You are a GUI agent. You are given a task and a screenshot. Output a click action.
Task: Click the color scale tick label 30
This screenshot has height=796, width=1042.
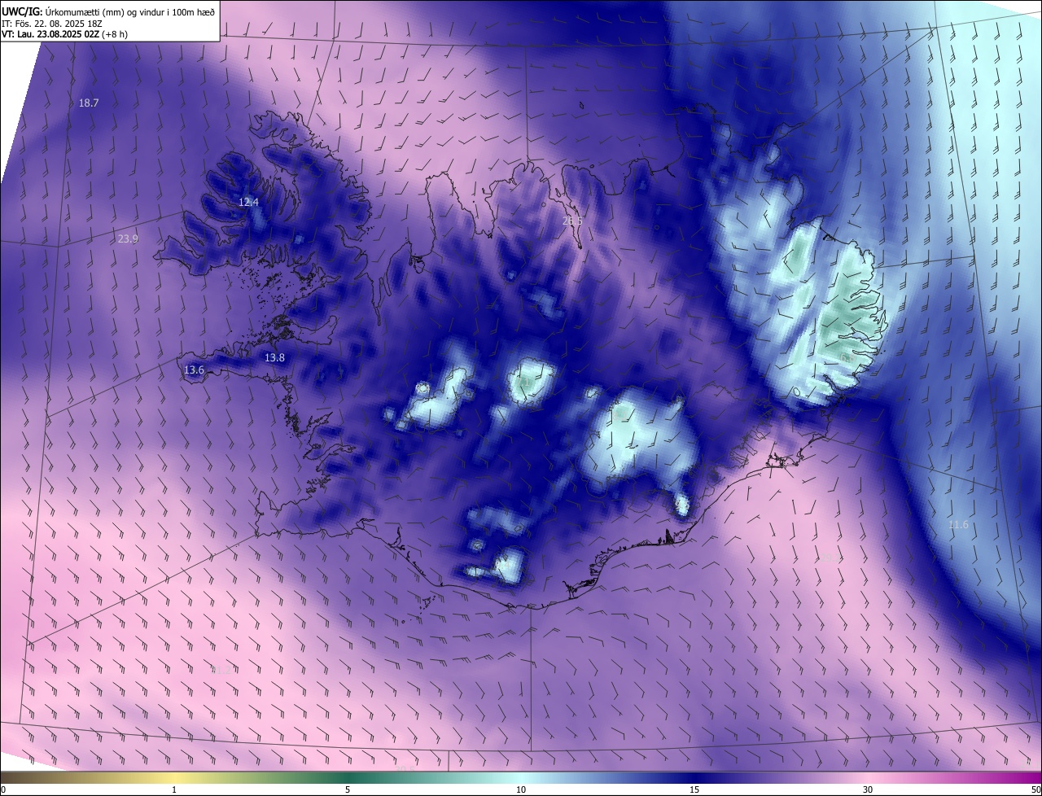868,790
